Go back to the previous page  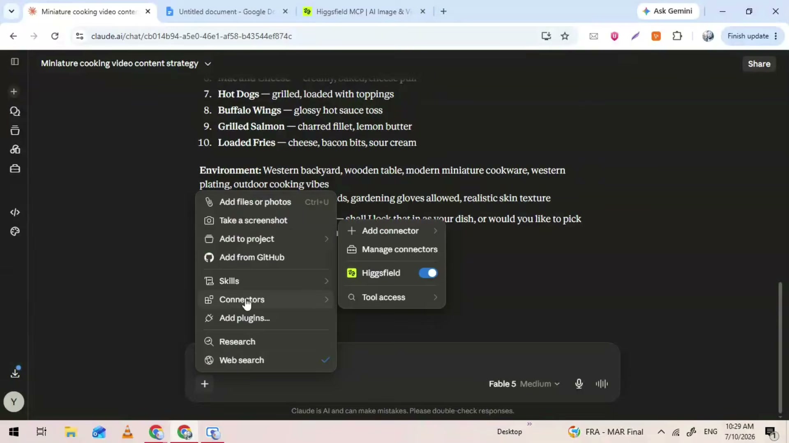(x=13, y=36)
